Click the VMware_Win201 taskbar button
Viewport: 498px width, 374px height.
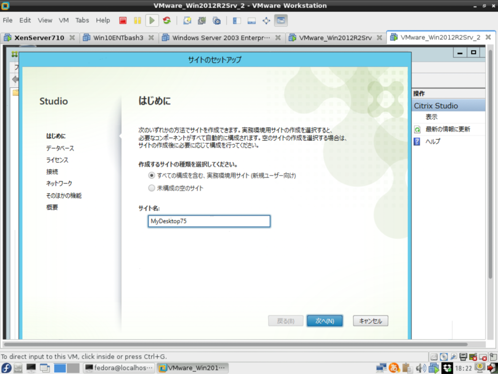193,368
